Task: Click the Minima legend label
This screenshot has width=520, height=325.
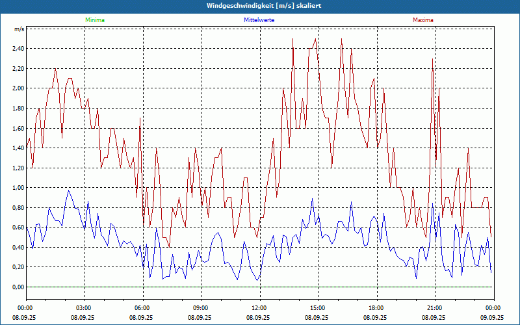Action: point(94,20)
